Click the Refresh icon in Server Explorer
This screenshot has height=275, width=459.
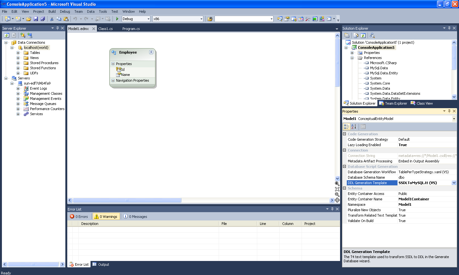click(x=6, y=35)
